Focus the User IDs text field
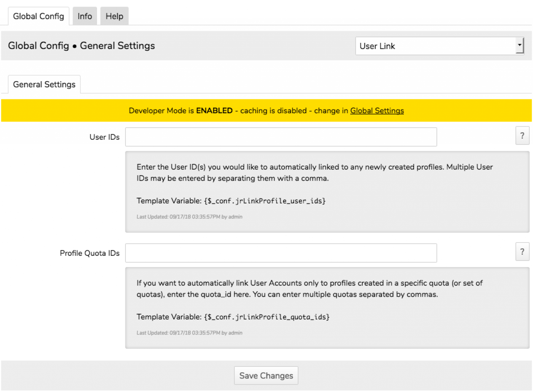The height and width of the screenshot is (391, 533). [281, 137]
